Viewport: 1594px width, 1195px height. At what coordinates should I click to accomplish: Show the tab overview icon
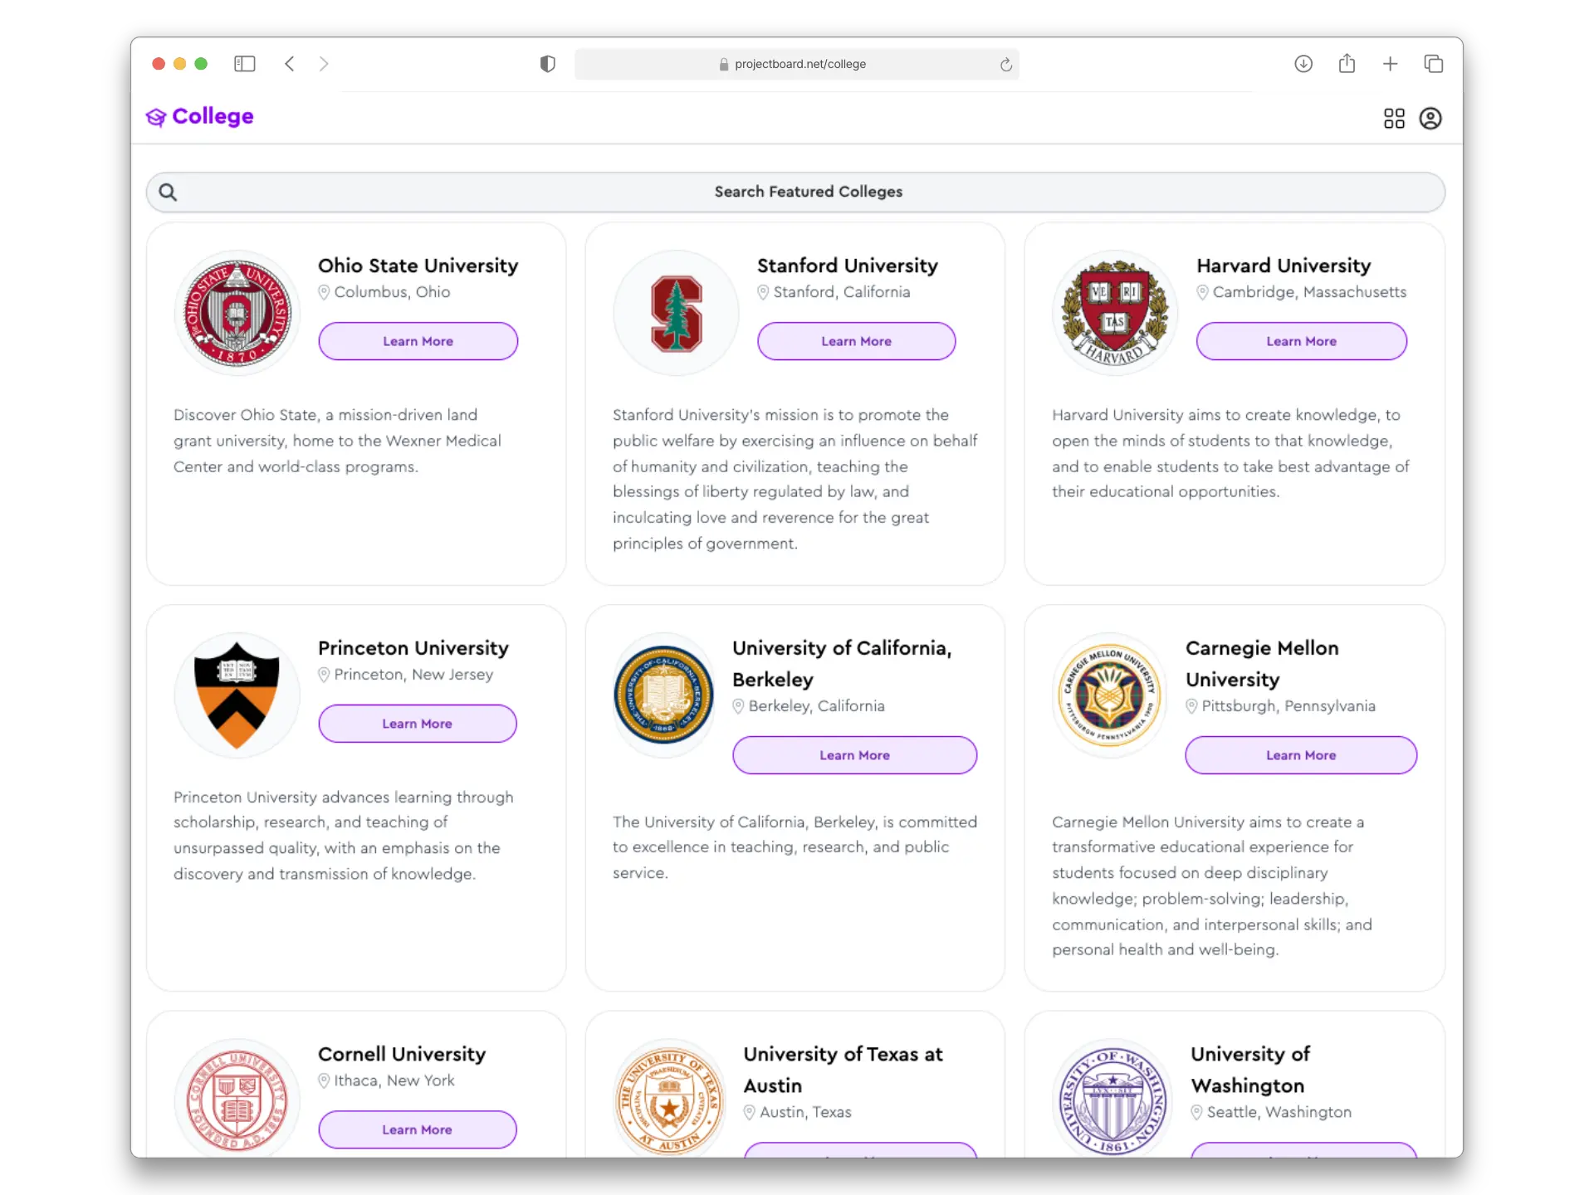1433,64
